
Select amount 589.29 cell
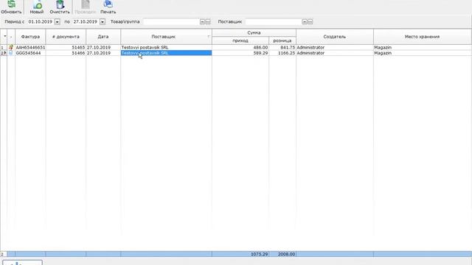point(240,53)
